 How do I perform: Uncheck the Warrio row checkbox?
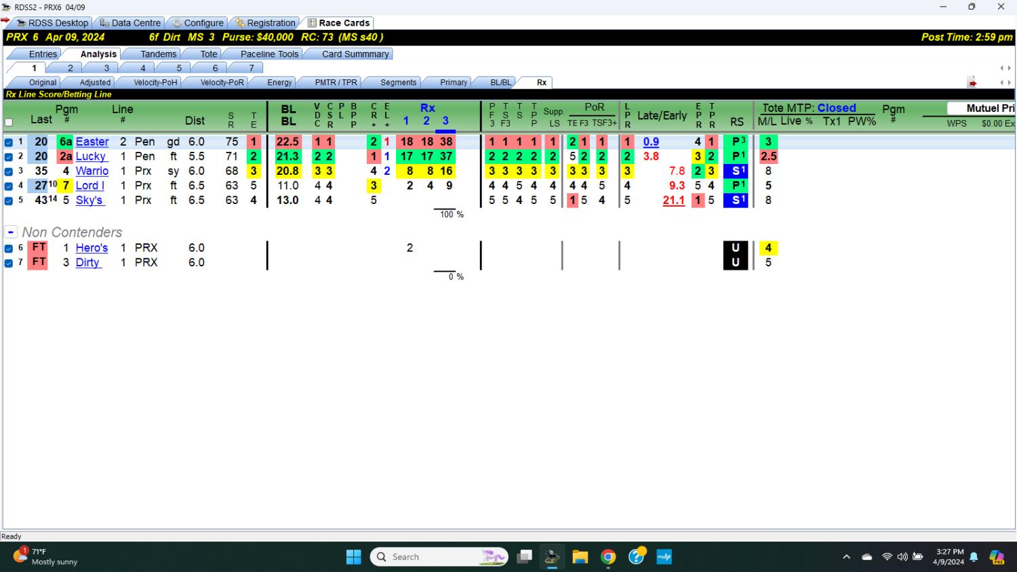pyautogui.click(x=9, y=171)
